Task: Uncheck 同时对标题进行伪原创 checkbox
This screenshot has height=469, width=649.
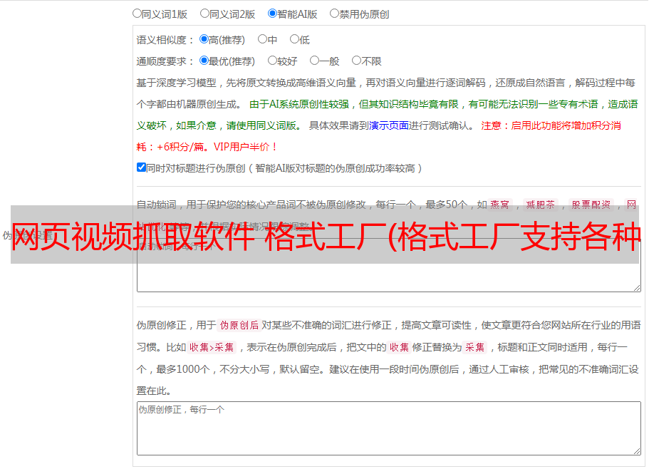Action: (x=141, y=167)
